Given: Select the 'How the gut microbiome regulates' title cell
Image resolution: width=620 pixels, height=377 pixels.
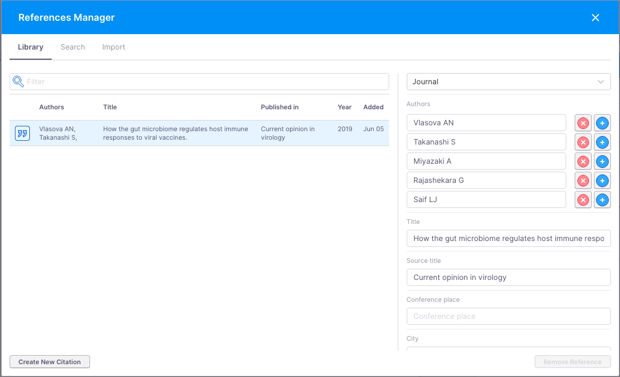Looking at the screenshot, I should pyautogui.click(x=175, y=133).
